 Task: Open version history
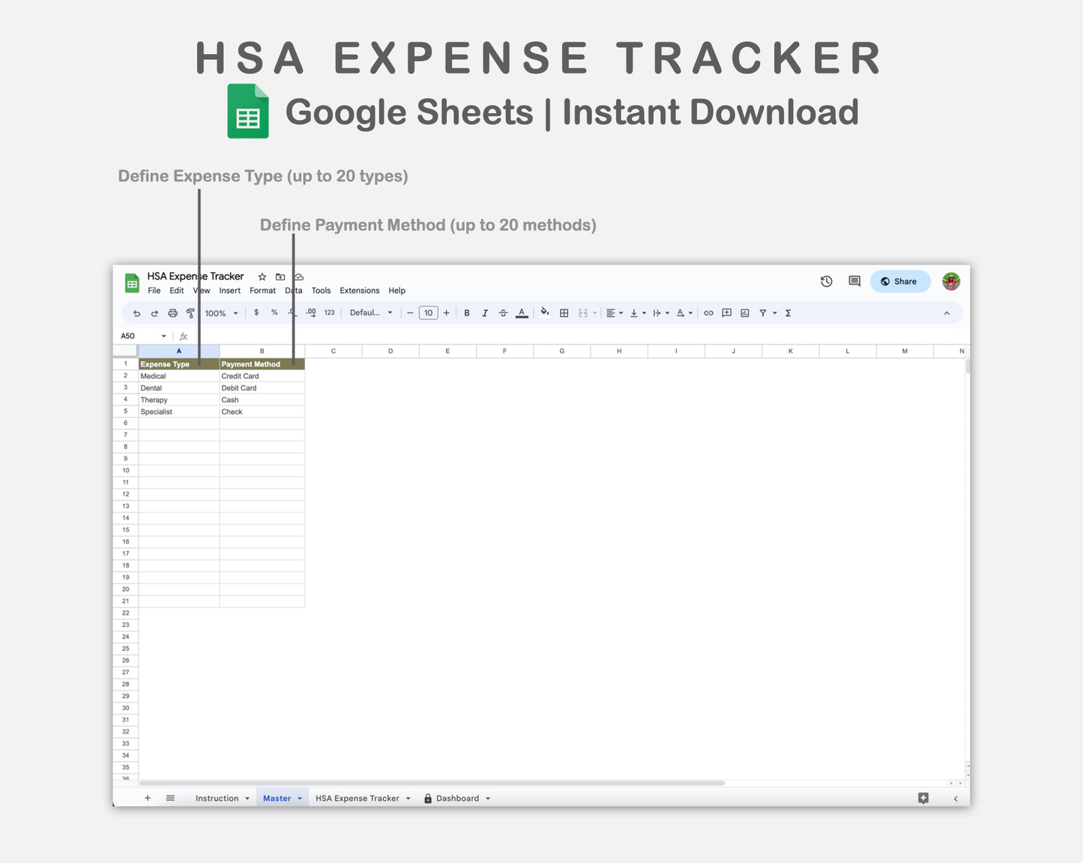pos(826,281)
